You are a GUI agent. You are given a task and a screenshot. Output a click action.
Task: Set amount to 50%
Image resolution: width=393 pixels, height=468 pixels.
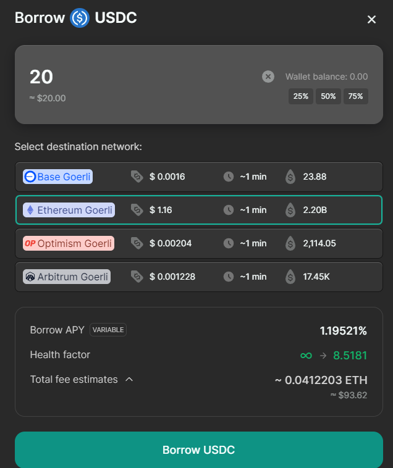pos(328,96)
